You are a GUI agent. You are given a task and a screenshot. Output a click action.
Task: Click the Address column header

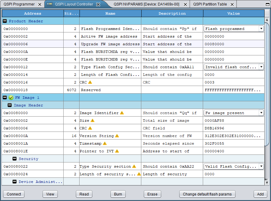point(33,13)
